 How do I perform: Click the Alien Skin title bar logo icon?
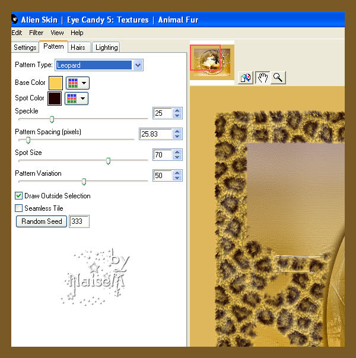(x=15, y=20)
